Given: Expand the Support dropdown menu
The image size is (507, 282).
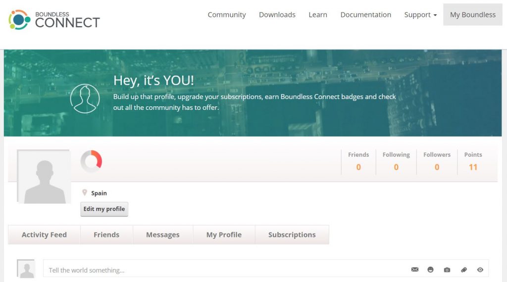Looking at the screenshot, I should point(420,15).
